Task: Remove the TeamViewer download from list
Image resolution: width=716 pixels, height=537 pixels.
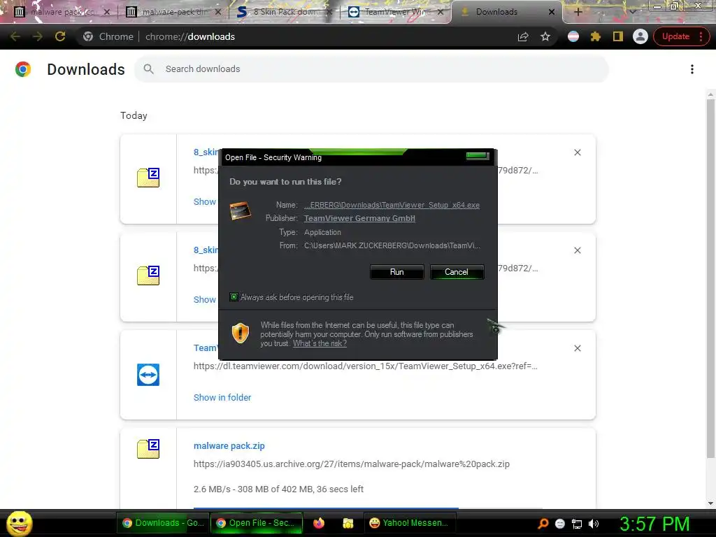Action: tap(577, 348)
